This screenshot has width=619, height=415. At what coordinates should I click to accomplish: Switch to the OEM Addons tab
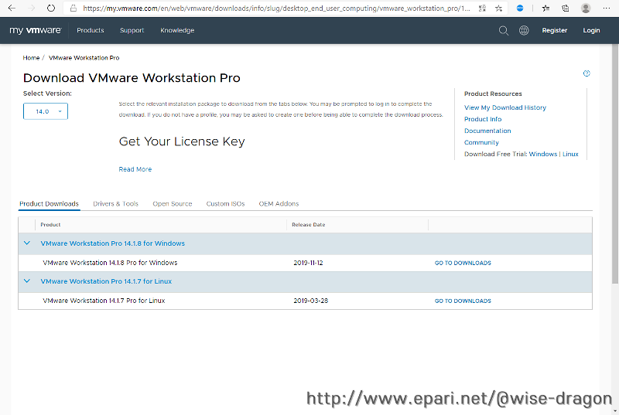(279, 204)
